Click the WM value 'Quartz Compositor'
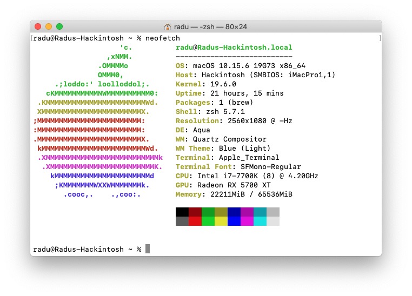 (230, 139)
